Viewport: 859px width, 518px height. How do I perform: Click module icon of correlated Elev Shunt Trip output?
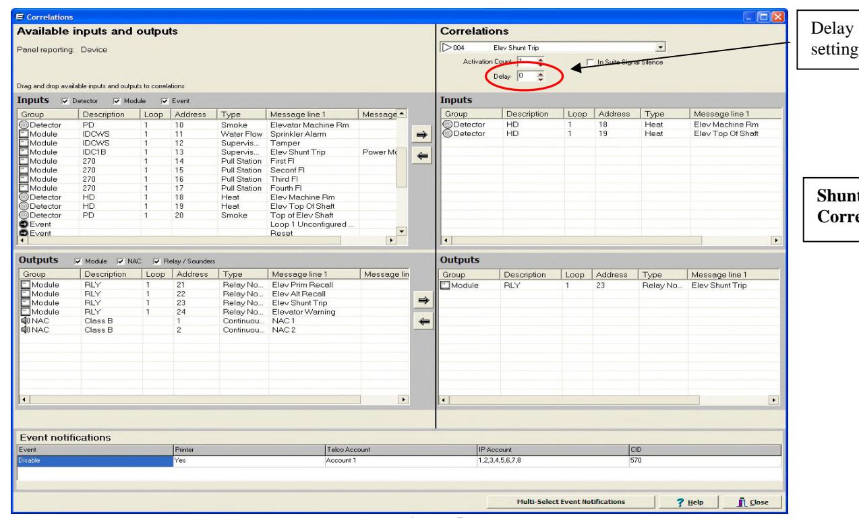(x=446, y=284)
